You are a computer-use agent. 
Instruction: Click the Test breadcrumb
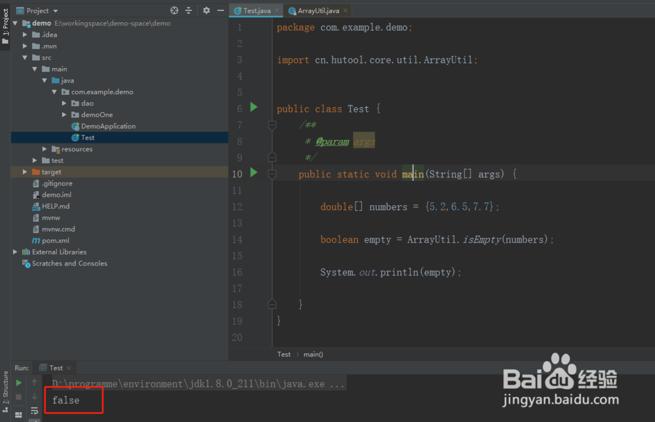(284, 355)
